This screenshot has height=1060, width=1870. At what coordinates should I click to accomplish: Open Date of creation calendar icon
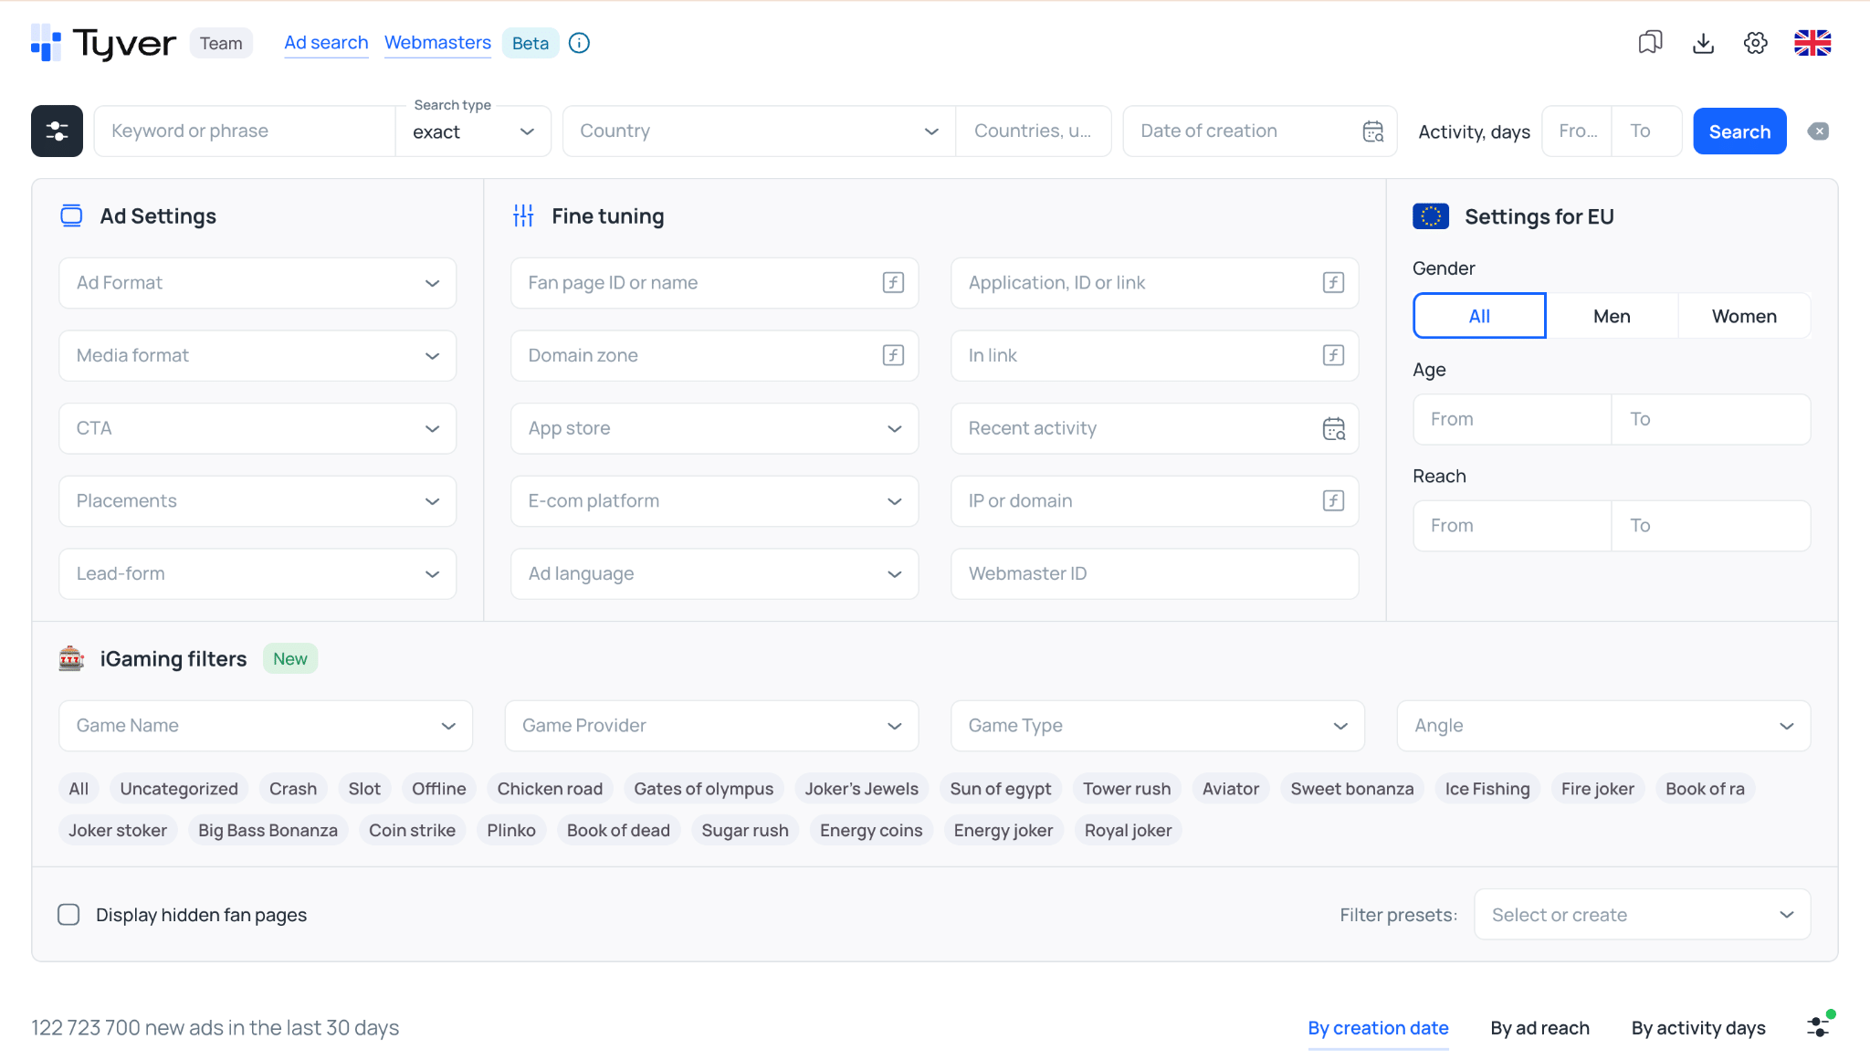(1373, 131)
